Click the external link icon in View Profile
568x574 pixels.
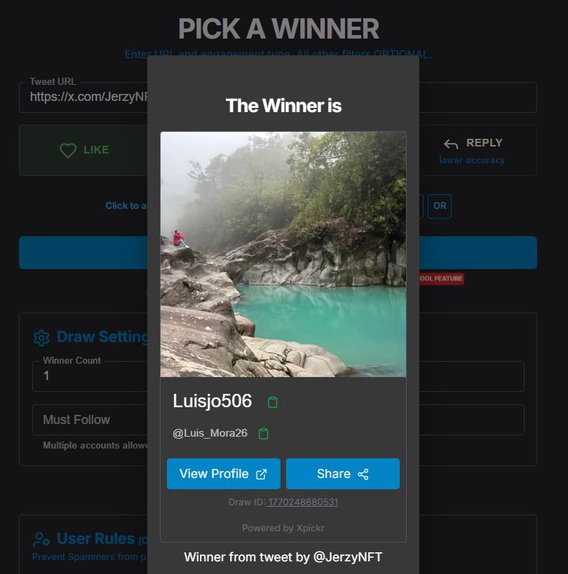(x=261, y=474)
